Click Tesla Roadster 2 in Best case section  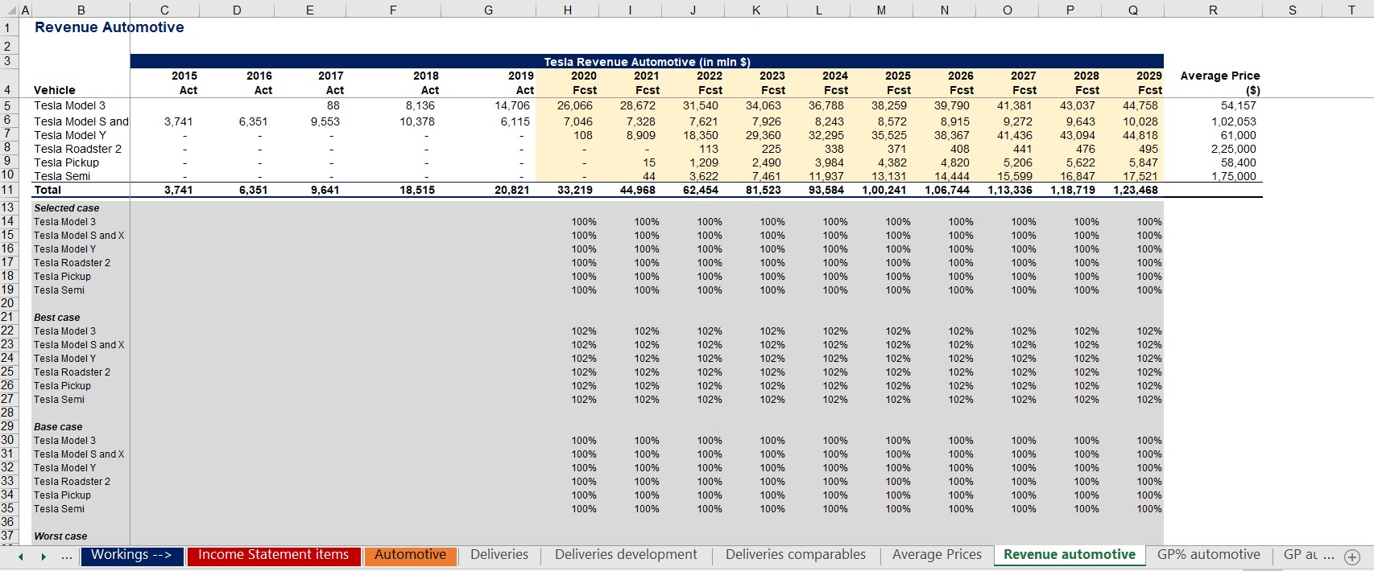[72, 372]
